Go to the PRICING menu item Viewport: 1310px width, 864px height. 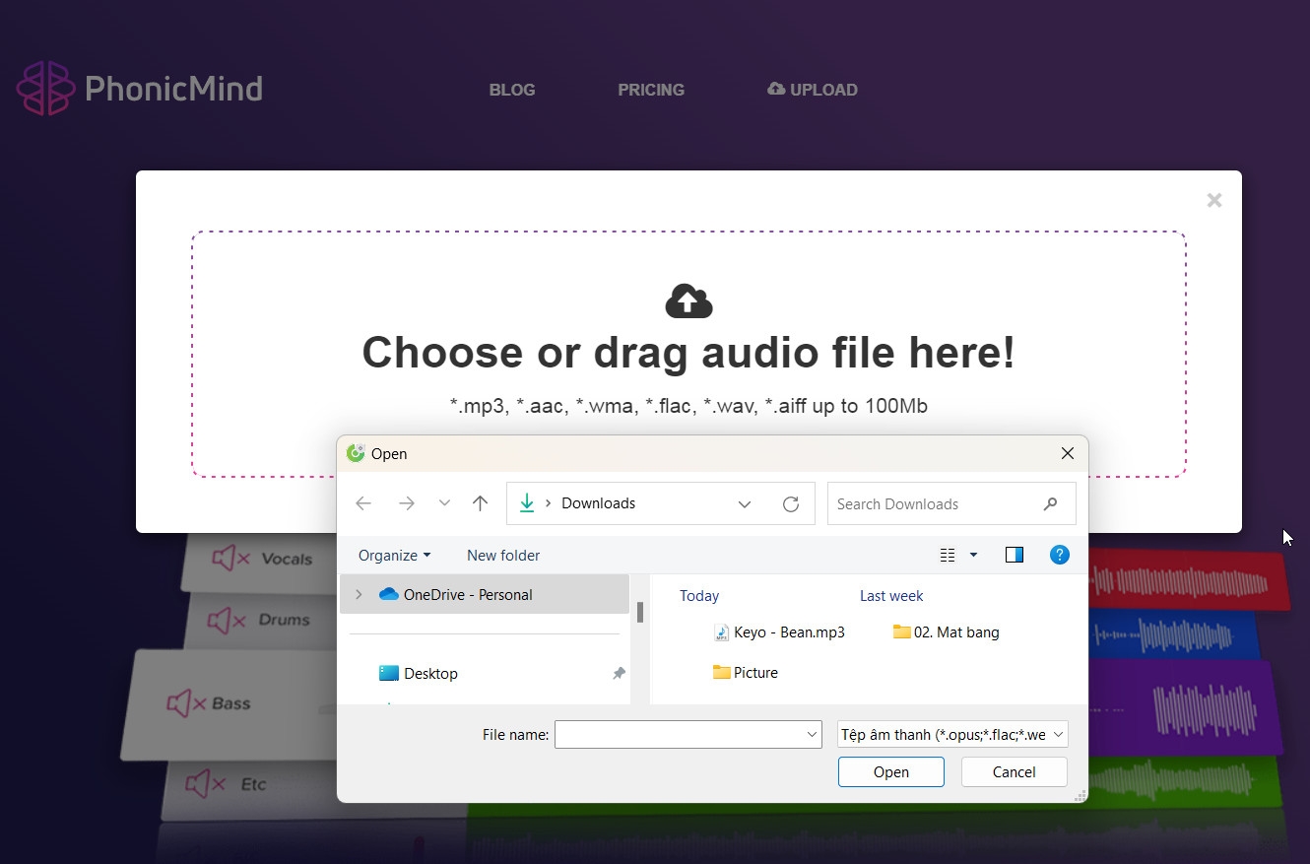pyautogui.click(x=651, y=90)
